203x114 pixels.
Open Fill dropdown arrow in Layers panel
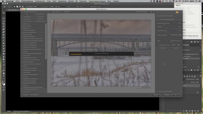click(200, 82)
